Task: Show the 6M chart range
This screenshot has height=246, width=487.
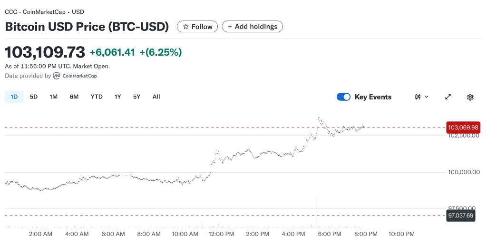Action: click(74, 97)
